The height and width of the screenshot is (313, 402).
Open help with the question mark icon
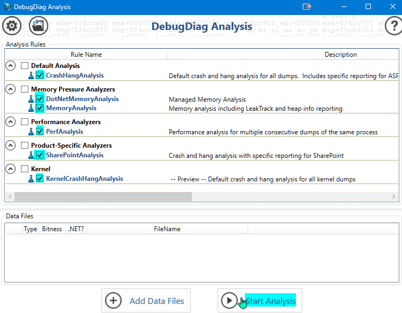pos(394,26)
